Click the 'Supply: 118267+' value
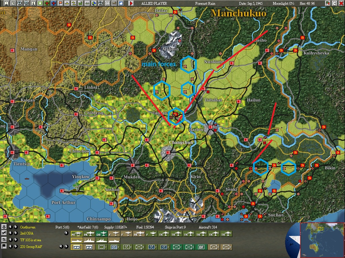This screenshot has height=258, width=345. [x=116, y=227]
